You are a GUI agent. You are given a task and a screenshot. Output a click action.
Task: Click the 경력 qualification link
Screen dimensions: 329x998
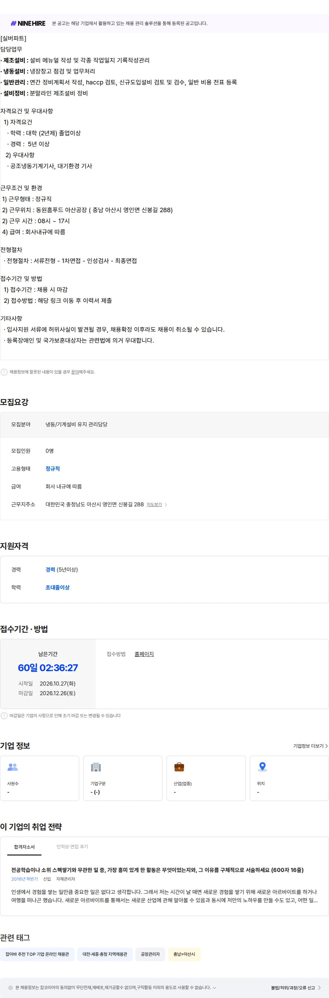point(50,570)
